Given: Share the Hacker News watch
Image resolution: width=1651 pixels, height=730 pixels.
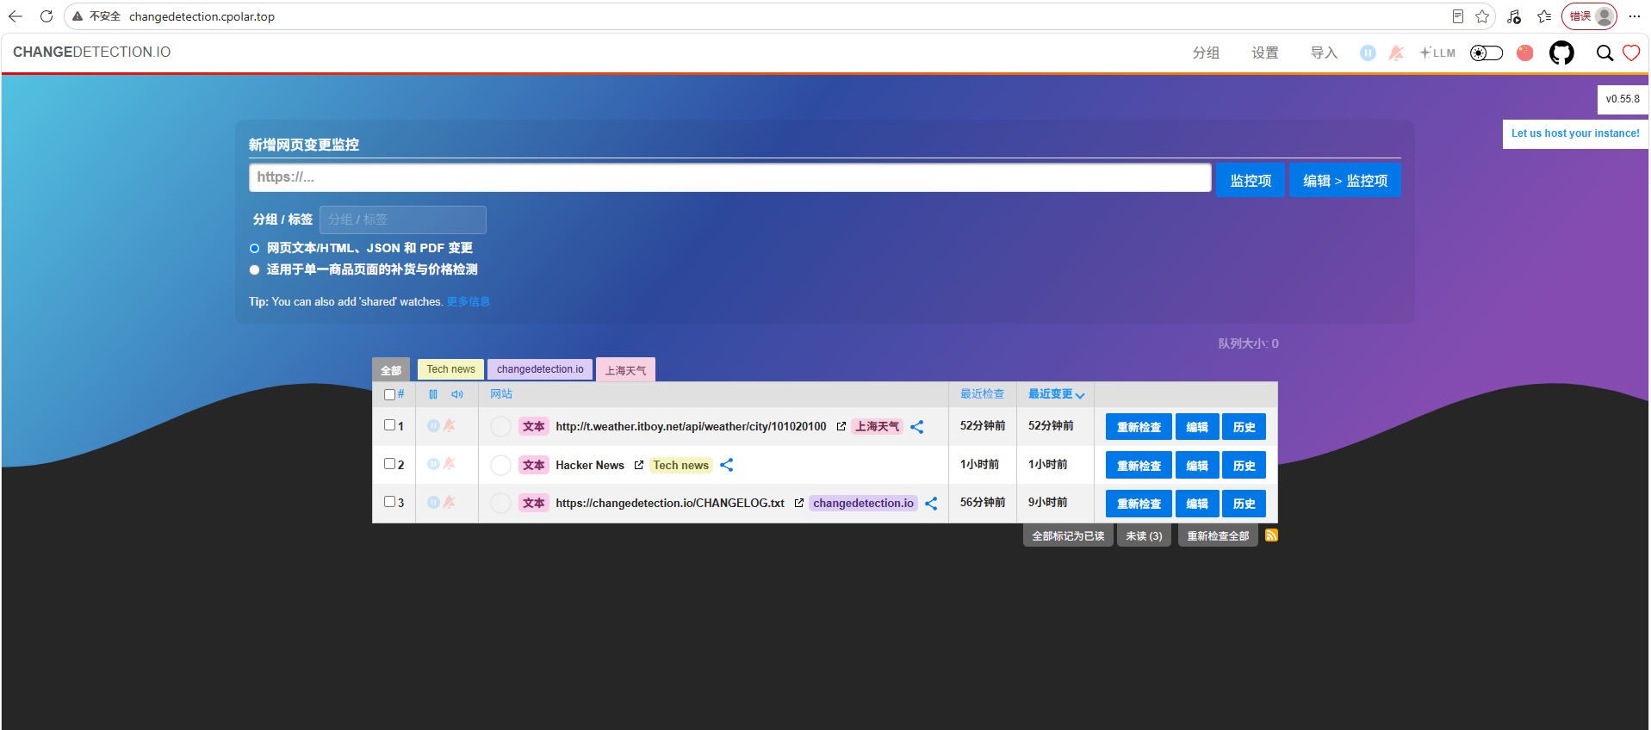Looking at the screenshot, I should pos(727,465).
